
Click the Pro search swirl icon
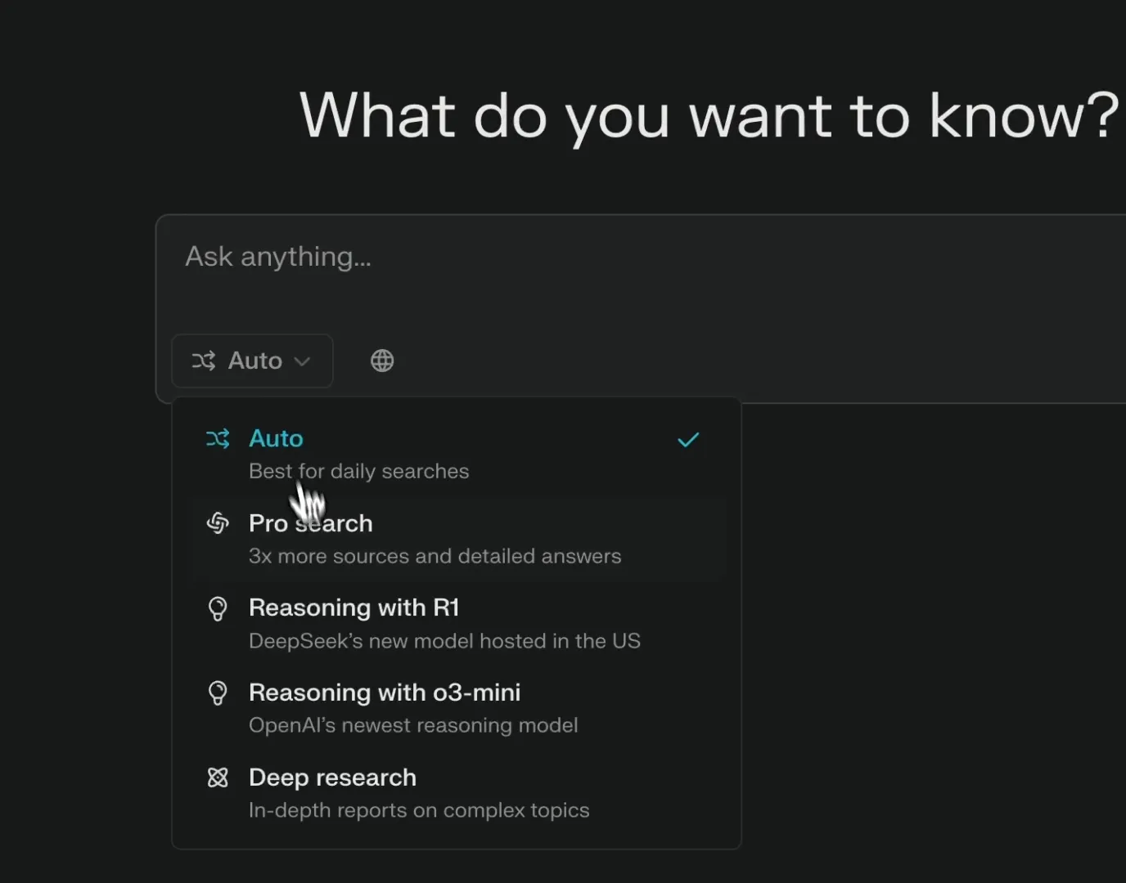(x=218, y=523)
